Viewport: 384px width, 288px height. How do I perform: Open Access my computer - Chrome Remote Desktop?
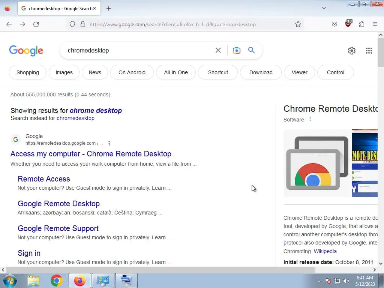click(91, 154)
